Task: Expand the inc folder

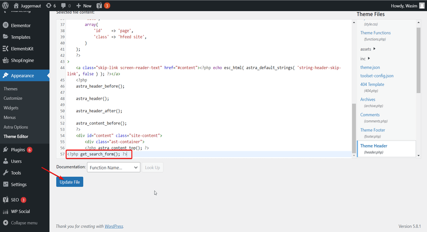Action: click(x=365, y=58)
